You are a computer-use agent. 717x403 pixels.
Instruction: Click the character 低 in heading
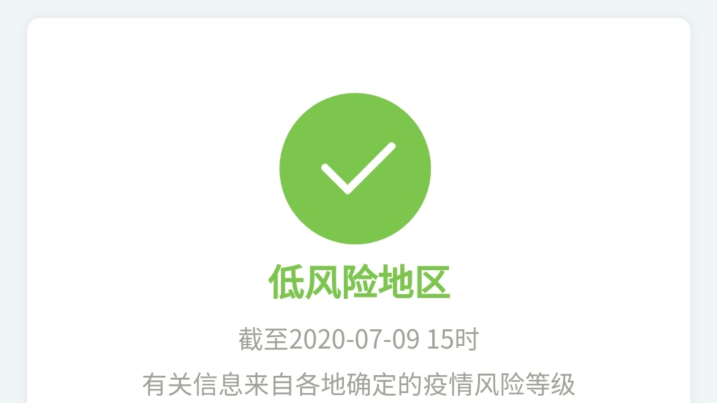coord(285,282)
